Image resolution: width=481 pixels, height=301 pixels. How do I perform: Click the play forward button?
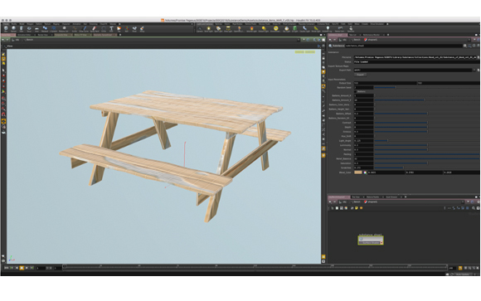click(27, 268)
